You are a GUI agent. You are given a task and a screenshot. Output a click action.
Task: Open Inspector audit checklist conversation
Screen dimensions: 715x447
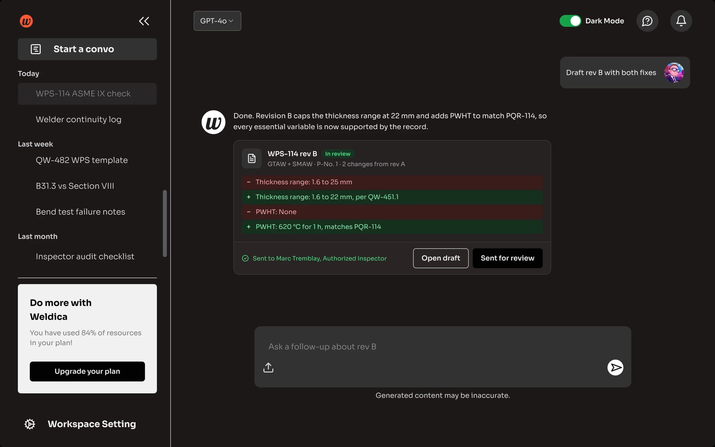(x=85, y=256)
